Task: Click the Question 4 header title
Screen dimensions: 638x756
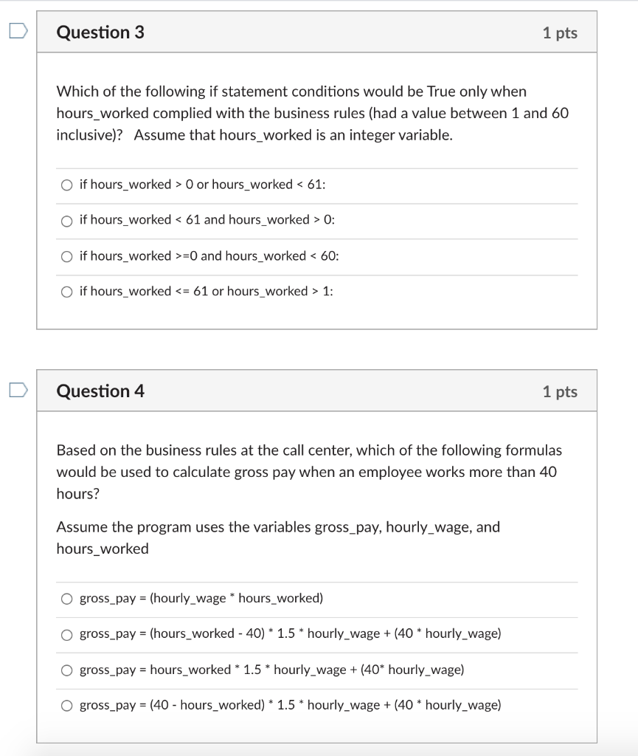Action: click(101, 391)
